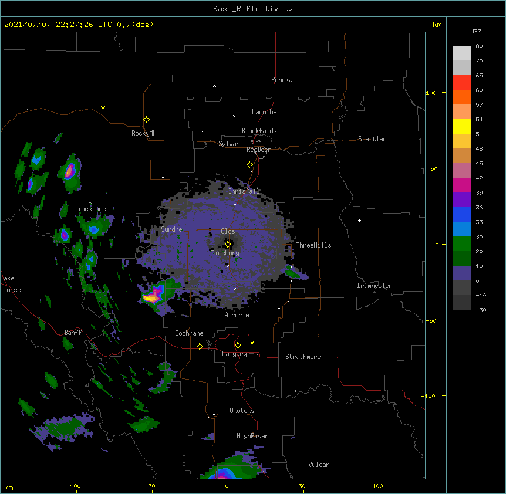
Task: Click the white asterisk above Limestone label
Action: click(90, 203)
